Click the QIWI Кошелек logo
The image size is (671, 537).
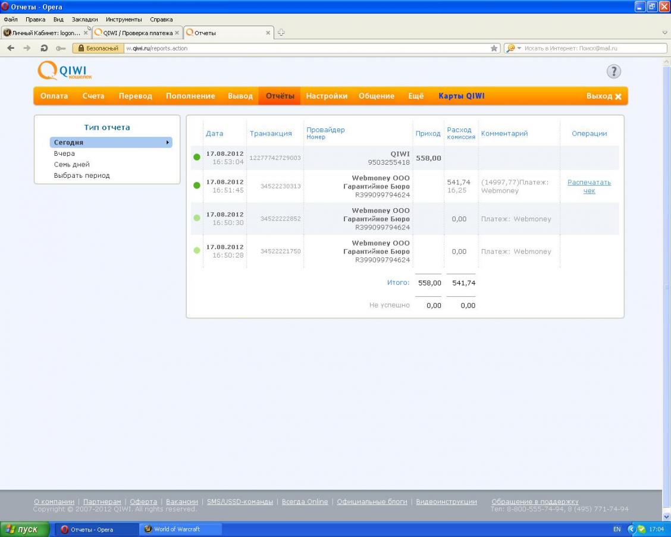(x=65, y=71)
